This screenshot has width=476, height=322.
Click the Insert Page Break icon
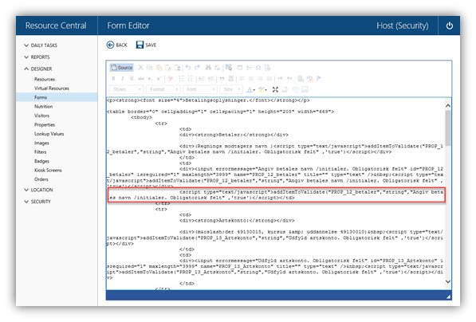coord(267,68)
